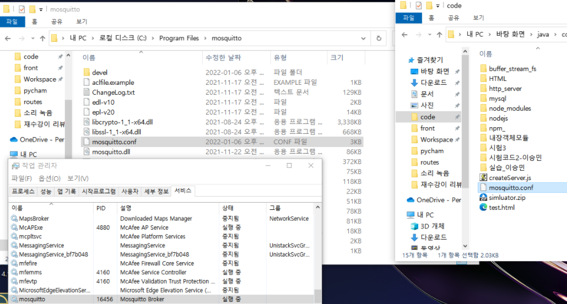The height and width of the screenshot is (304, 567).
Task: Select mosquitto.dll file
Action: [x=111, y=152]
